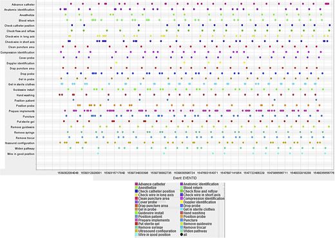The height and width of the screenshot is (238, 335).
Task: Select 'Check wire in short axis' y-axis label
Action: pos(20,42)
